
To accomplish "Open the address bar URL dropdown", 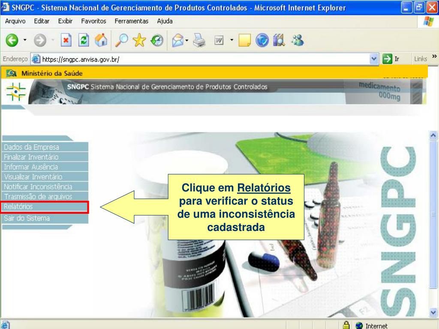I will click(374, 59).
